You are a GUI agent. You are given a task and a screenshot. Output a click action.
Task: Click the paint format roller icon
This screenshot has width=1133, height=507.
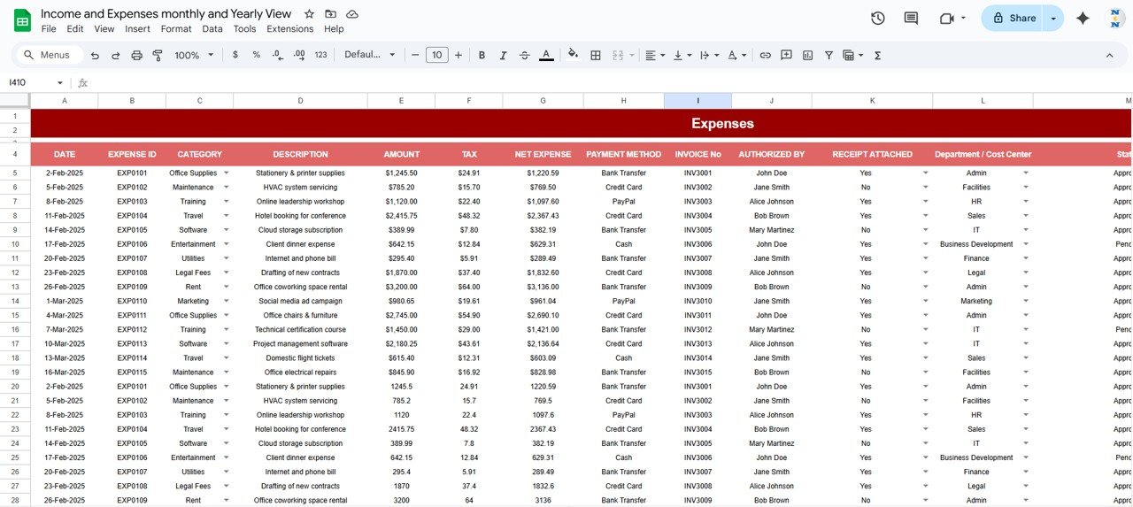[x=158, y=55]
